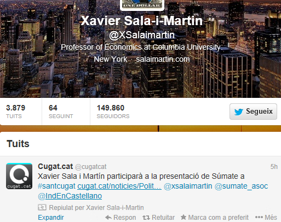Open the Cugat.cat avatar thumbnail
Image resolution: width=281 pixels, height=222 pixels.
pos(19,176)
